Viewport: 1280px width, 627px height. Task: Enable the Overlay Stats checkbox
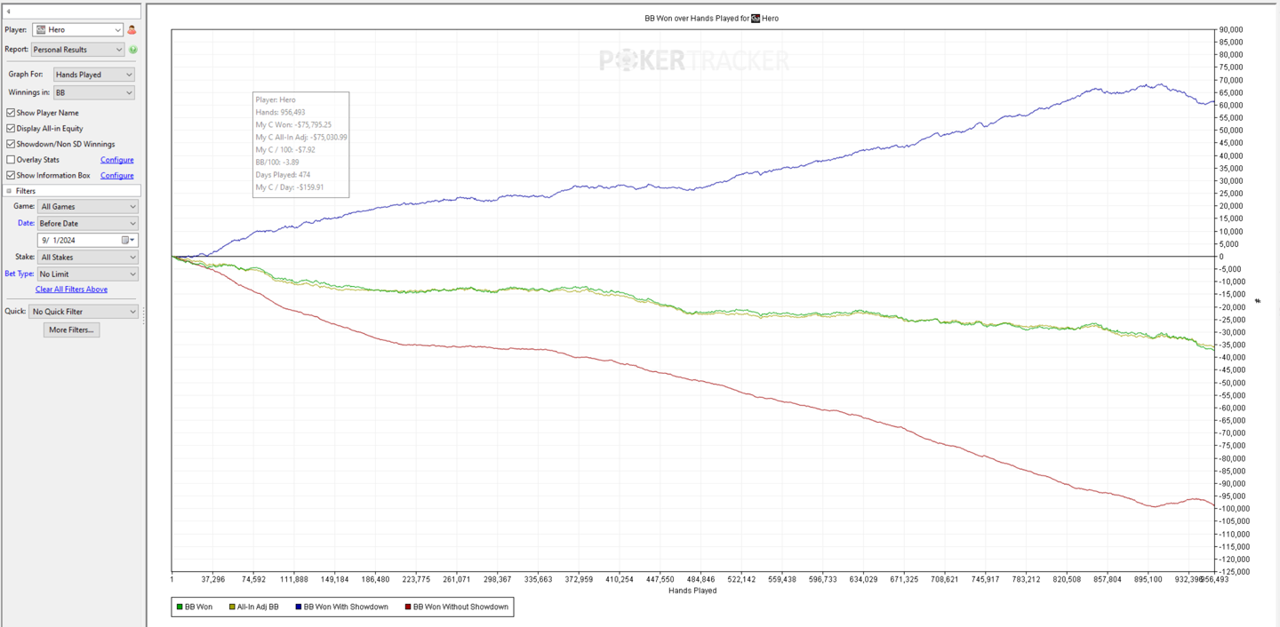pyautogui.click(x=11, y=160)
